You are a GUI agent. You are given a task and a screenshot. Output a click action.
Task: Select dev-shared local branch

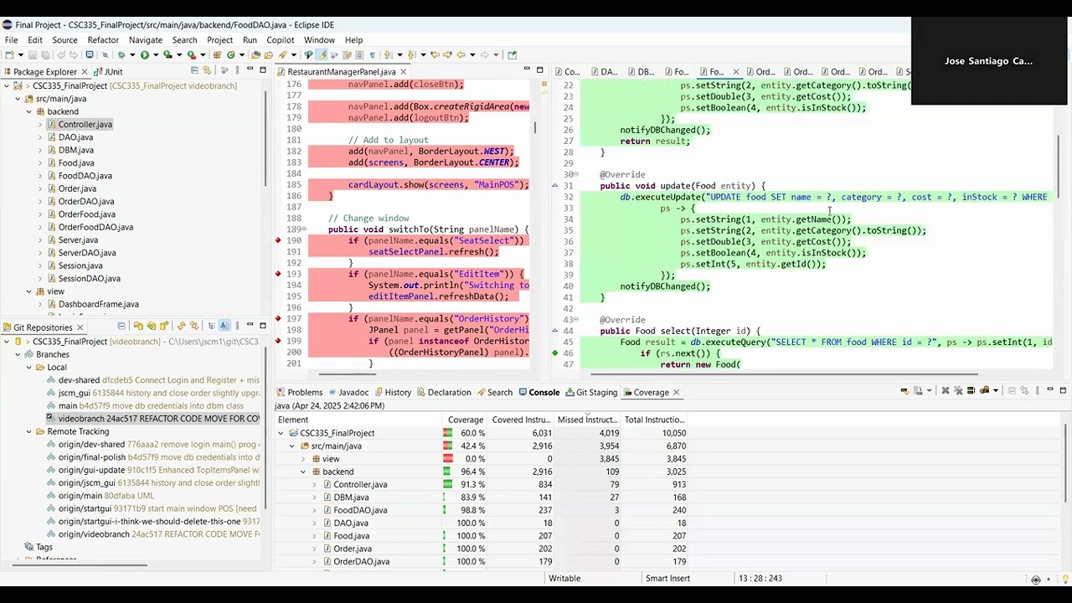tap(79, 380)
